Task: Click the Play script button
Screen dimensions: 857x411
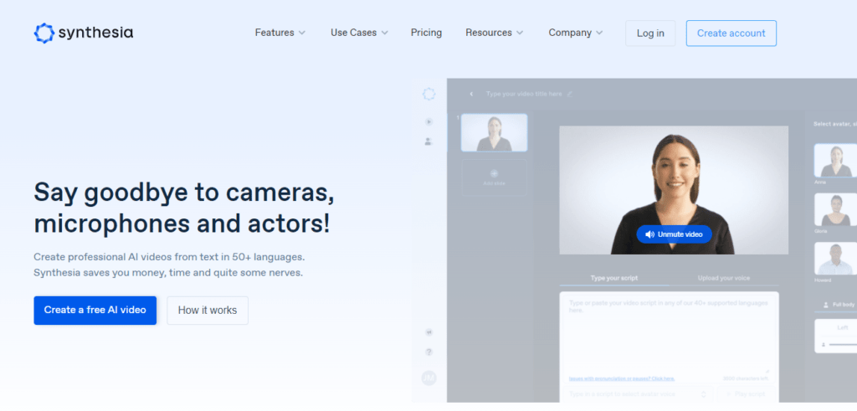Action: pyautogui.click(x=748, y=394)
